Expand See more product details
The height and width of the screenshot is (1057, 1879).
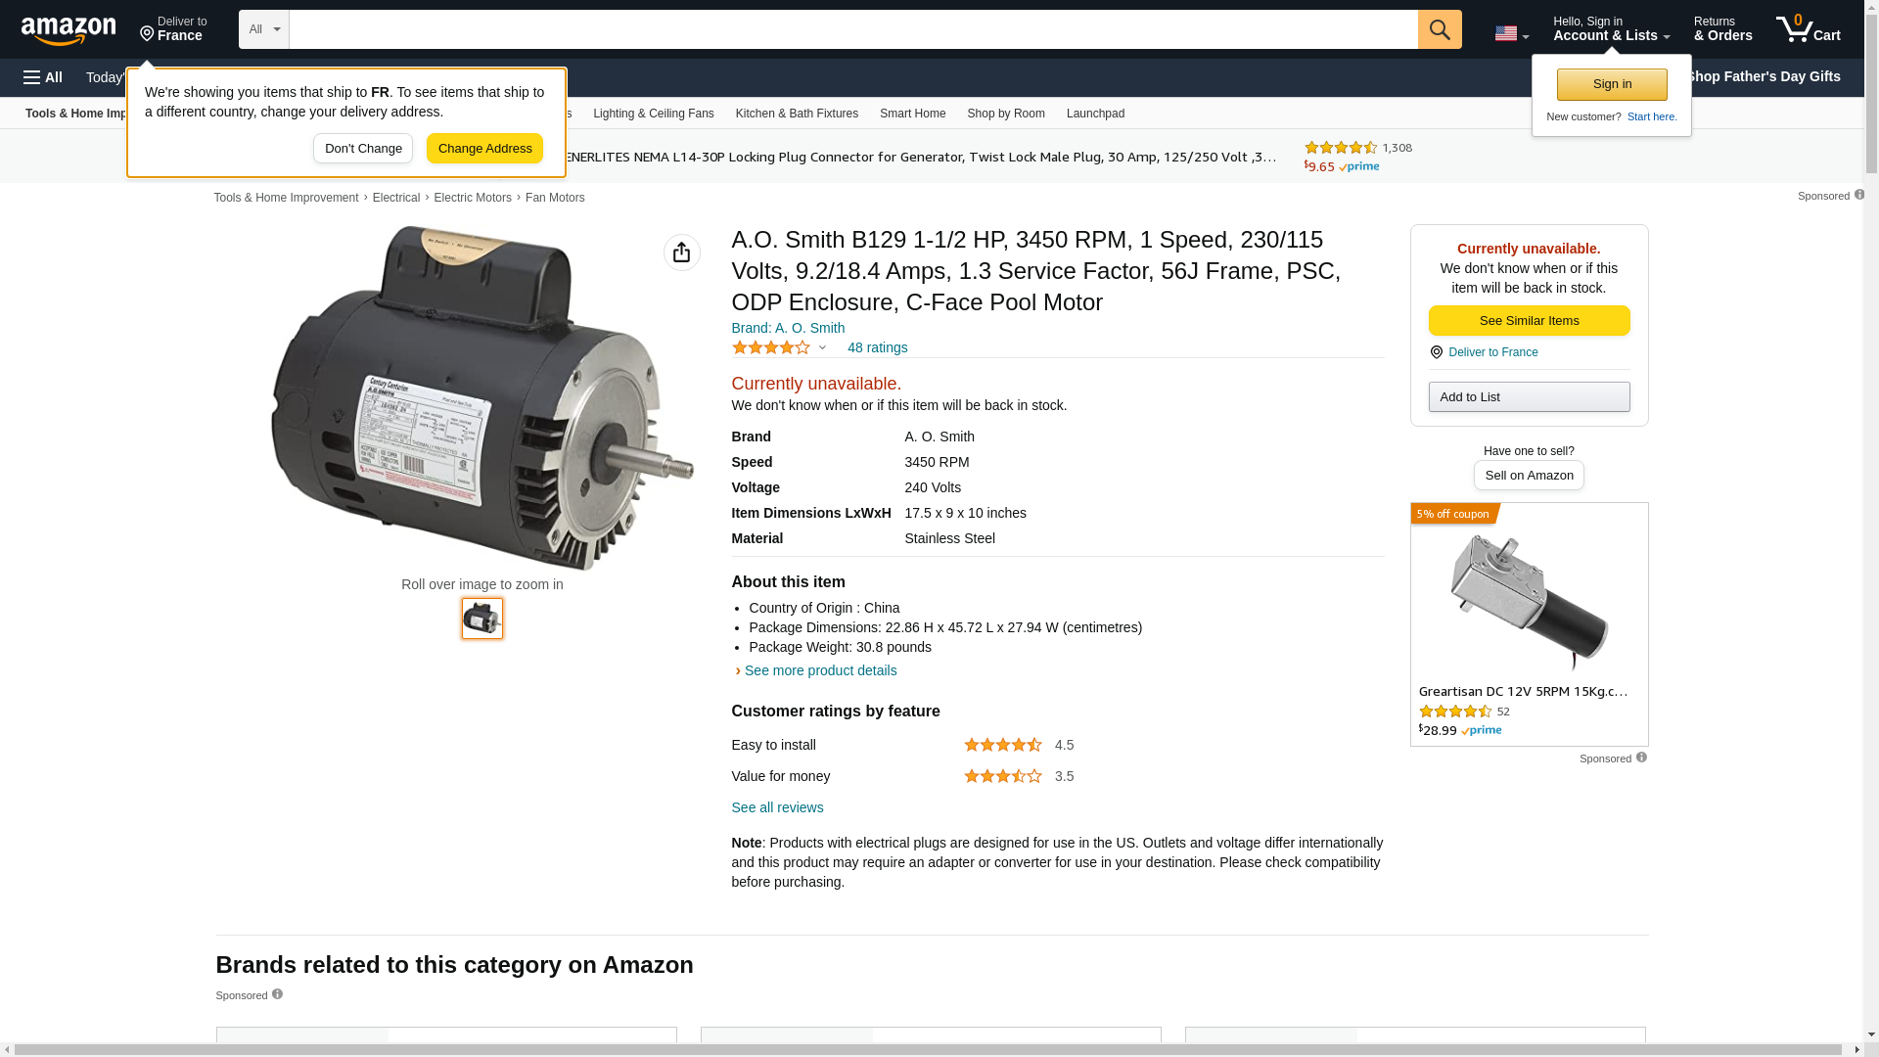coord(819,670)
